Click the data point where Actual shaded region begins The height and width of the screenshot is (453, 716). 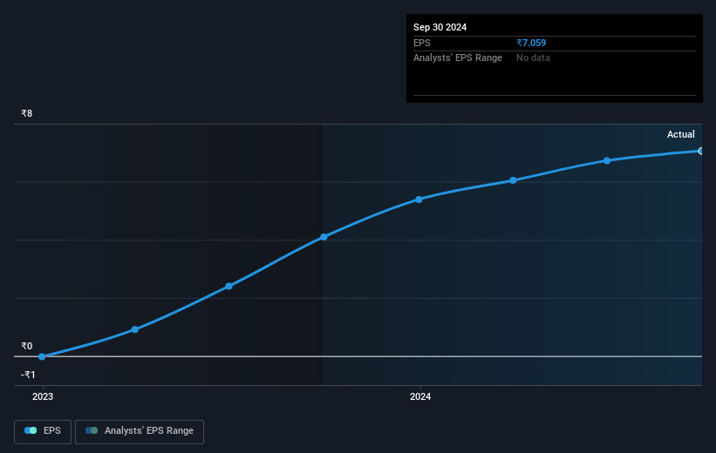[x=324, y=237]
